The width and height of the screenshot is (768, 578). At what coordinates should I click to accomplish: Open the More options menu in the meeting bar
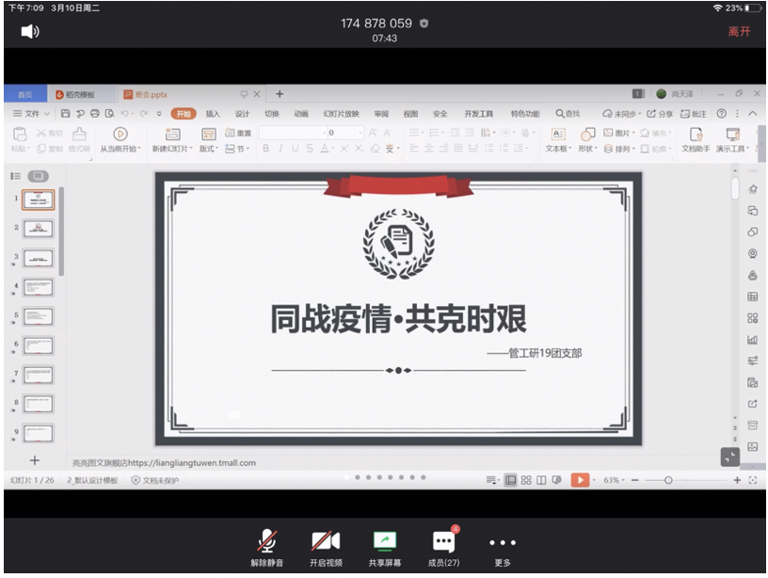click(502, 542)
